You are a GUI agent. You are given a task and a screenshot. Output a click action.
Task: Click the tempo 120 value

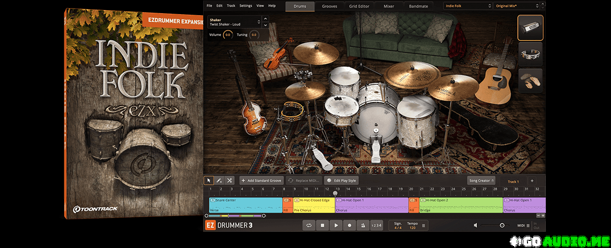(x=412, y=228)
